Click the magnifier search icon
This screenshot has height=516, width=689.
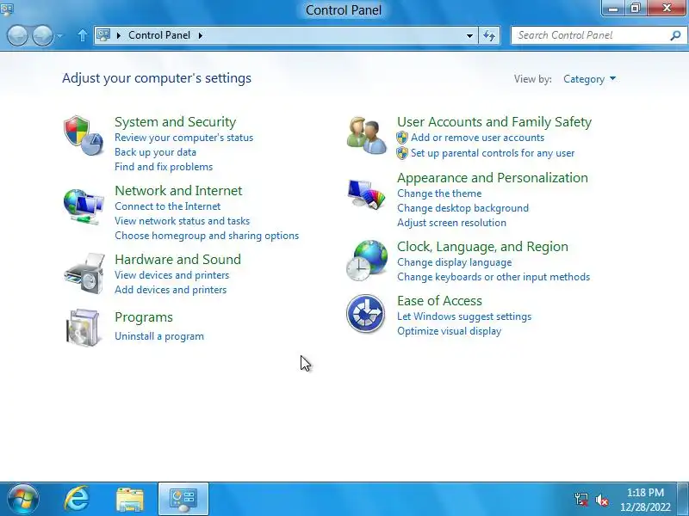pos(675,35)
